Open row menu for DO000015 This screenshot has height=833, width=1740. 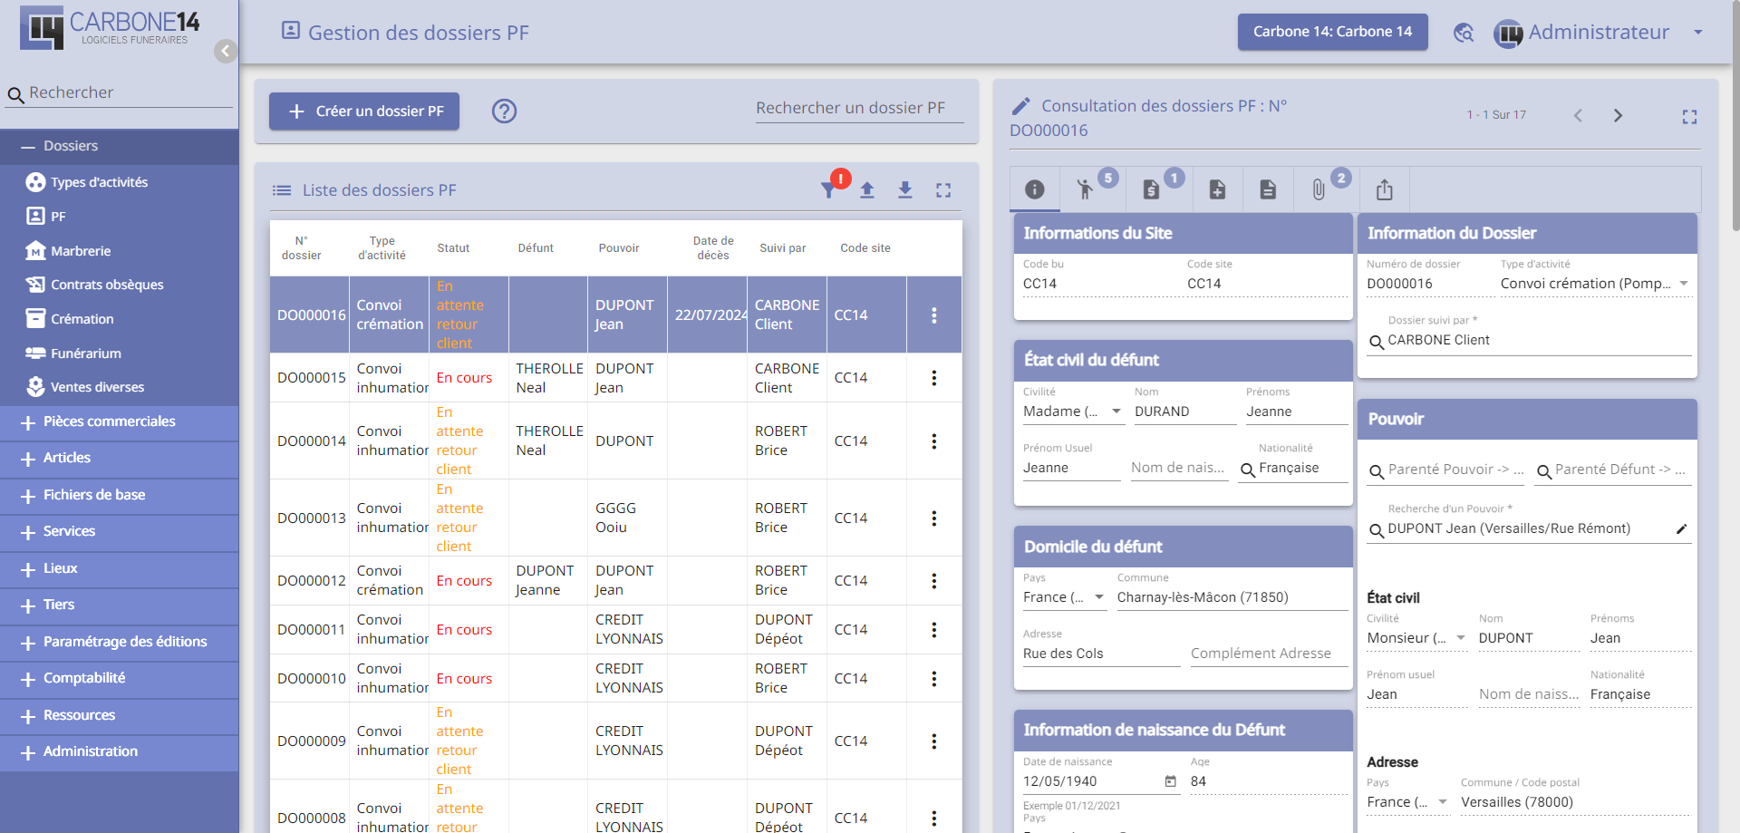pyautogui.click(x=934, y=378)
